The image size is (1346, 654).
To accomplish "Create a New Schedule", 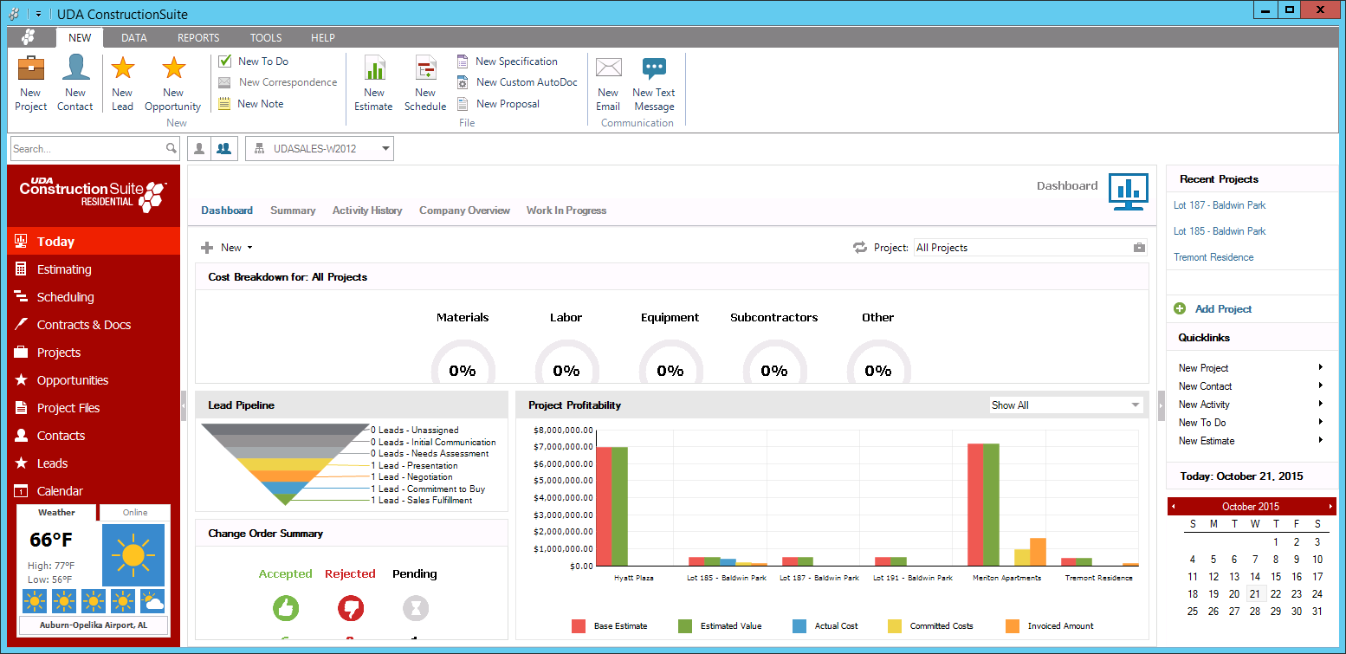I will (x=425, y=83).
